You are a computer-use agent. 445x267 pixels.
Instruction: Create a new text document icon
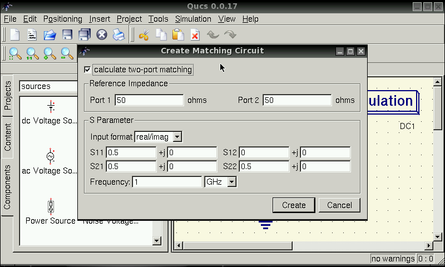click(32, 35)
